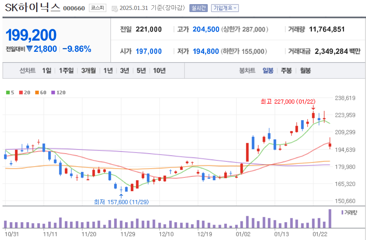Click the current price 199,200
The image size is (366, 240).
click(x=31, y=35)
